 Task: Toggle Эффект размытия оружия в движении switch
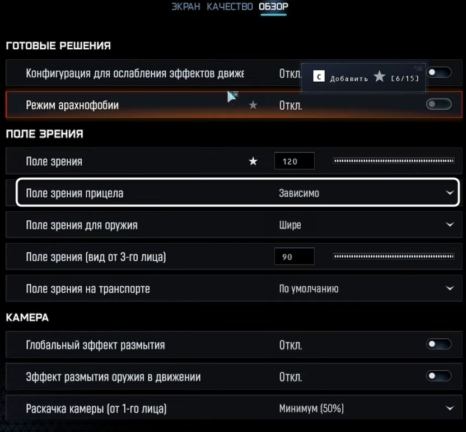(439, 376)
